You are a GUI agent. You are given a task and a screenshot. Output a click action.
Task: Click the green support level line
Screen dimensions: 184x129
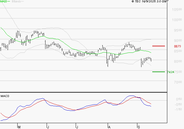pyautogui.click(x=158, y=72)
